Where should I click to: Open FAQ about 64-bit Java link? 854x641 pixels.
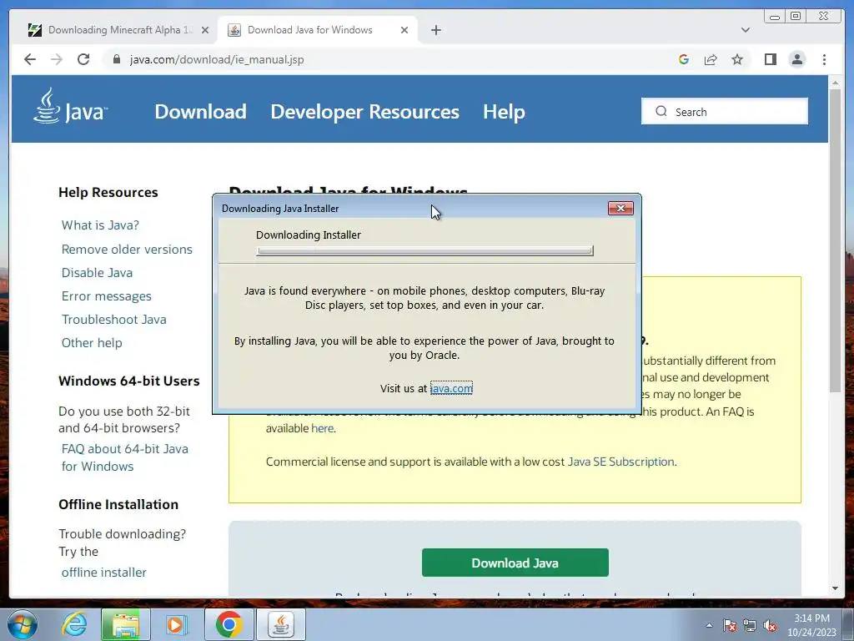tap(125, 457)
